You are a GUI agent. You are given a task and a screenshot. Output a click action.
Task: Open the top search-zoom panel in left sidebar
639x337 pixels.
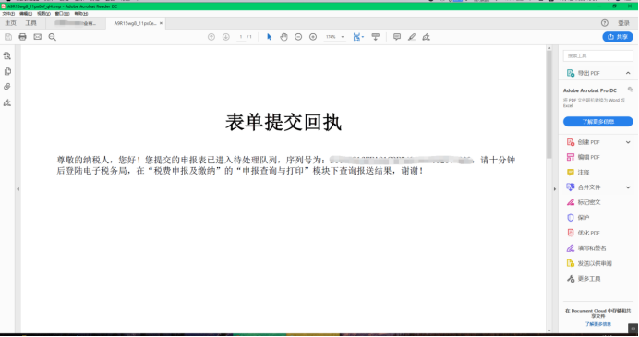pyautogui.click(x=7, y=55)
